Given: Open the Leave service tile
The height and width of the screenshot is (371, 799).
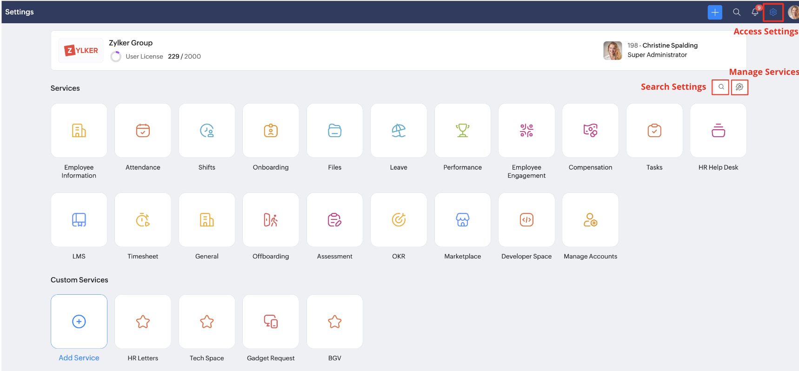Looking at the screenshot, I should (x=399, y=131).
